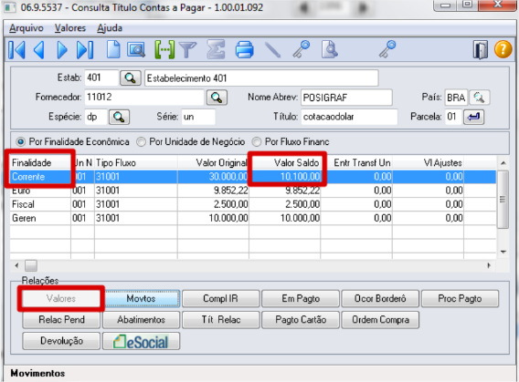Open lookup search beside Espécie field
The image size is (519, 382).
(119, 117)
